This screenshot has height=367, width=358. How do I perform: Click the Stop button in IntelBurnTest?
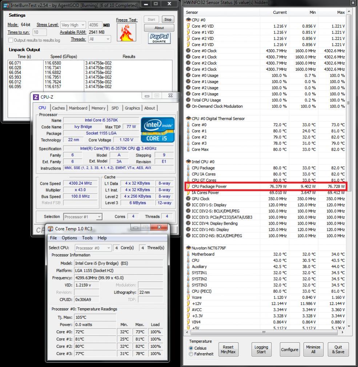[x=168, y=20]
